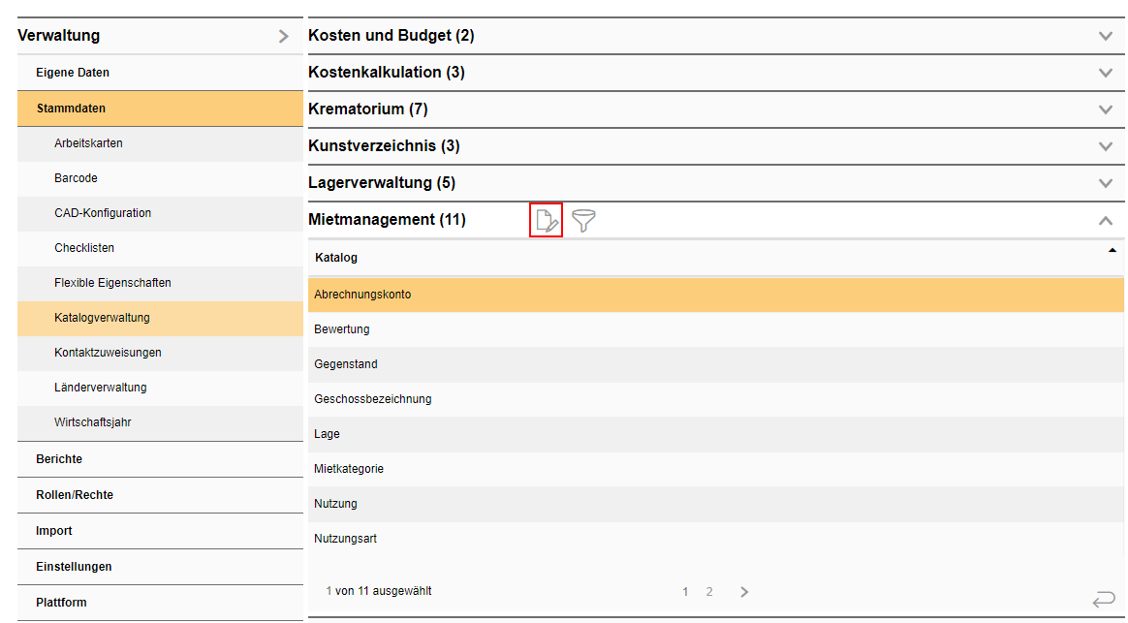Collapse the Mietmanagement section
The image size is (1128, 623).
[x=1105, y=221]
